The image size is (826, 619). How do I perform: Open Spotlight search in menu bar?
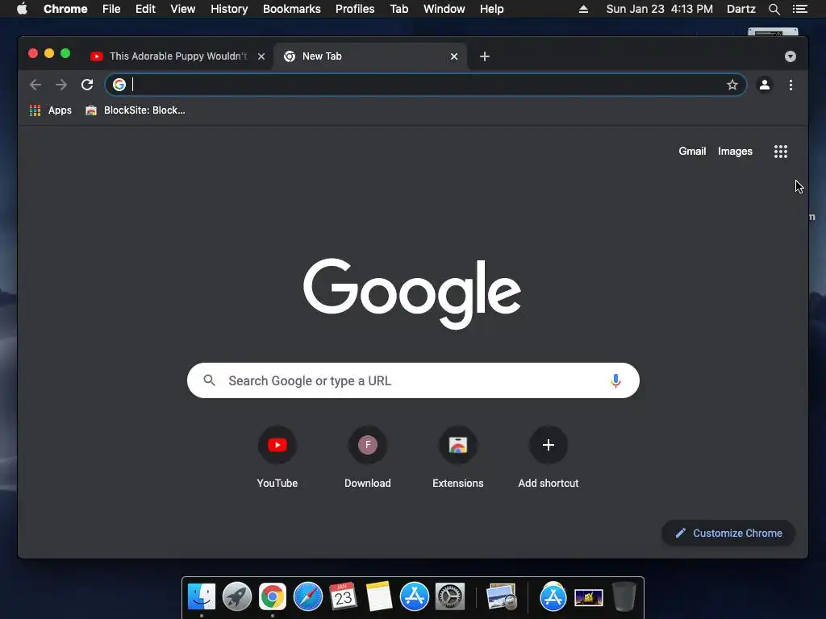click(774, 9)
